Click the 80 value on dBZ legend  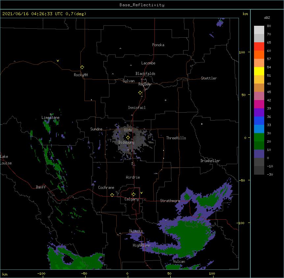click(269, 26)
